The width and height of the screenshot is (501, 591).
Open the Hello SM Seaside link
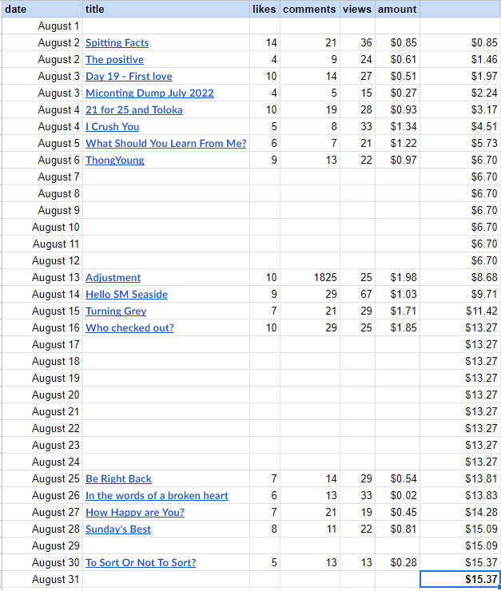126,295
